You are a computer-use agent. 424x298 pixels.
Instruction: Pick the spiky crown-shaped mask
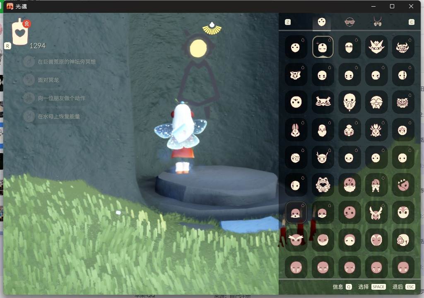(376, 47)
